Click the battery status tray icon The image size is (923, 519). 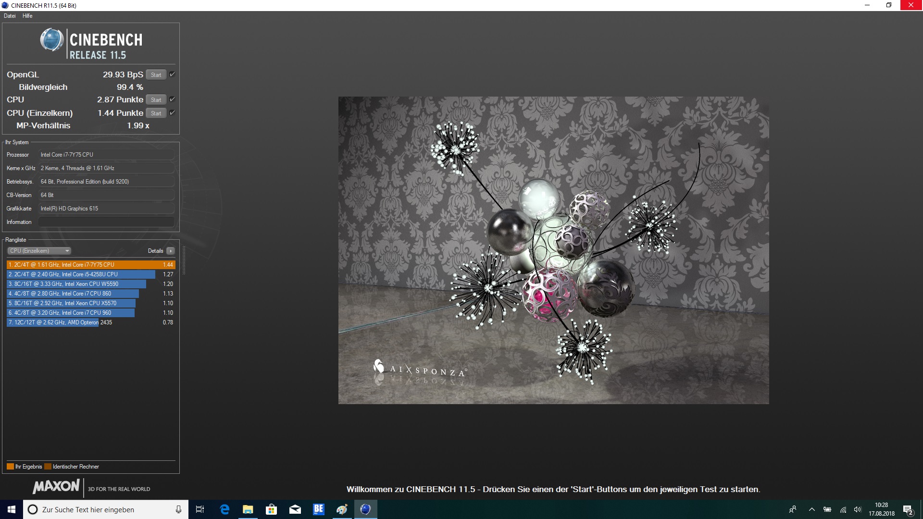pos(827,509)
